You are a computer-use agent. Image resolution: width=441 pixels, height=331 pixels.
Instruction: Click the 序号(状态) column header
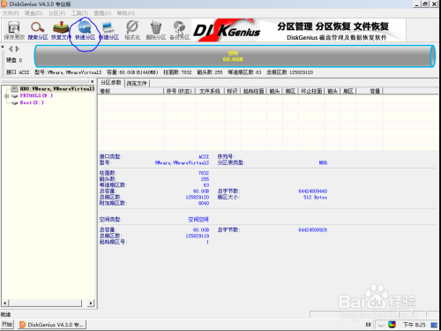tap(179, 91)
